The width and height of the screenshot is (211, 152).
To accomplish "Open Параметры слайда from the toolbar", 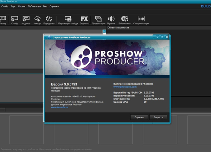I will click(x=68, y=20).
